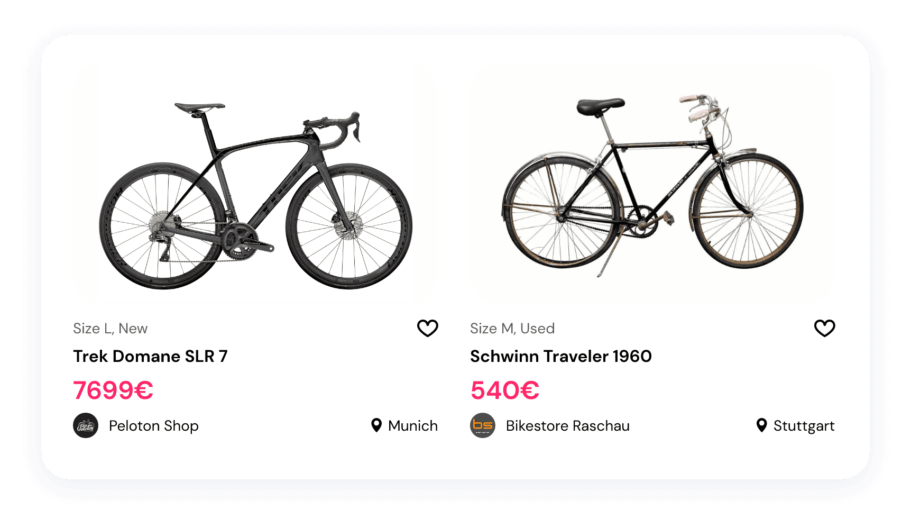Click the heart icon on the Trek Domane card

point(428,329)
